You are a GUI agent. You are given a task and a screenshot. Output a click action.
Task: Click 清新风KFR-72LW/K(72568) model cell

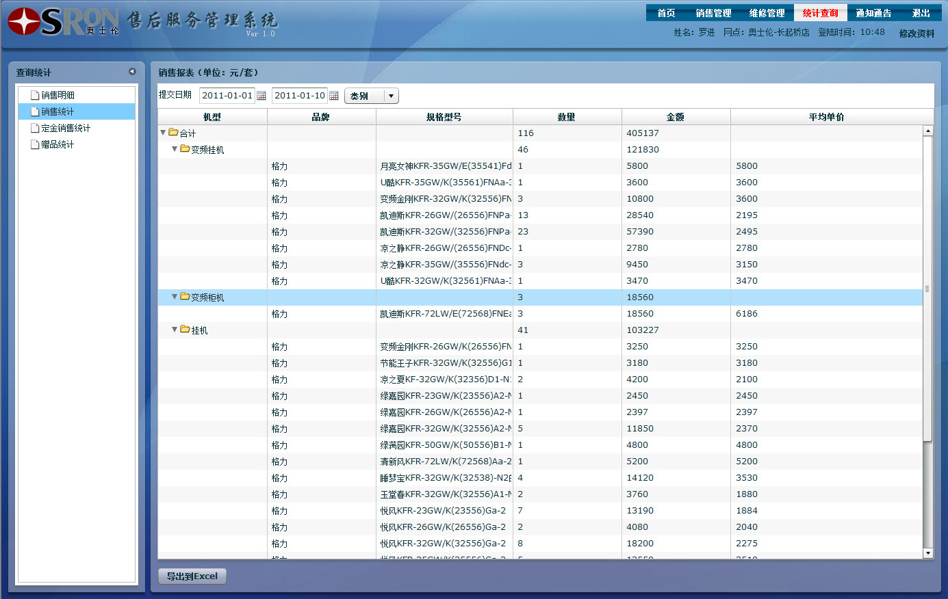(446, 462)
